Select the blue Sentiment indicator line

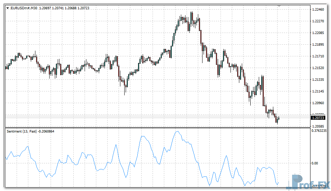(x=142, y=137)
